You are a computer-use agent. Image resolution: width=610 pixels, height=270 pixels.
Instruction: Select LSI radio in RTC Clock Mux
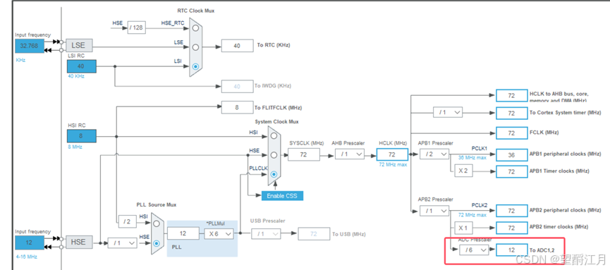[195, 66]
